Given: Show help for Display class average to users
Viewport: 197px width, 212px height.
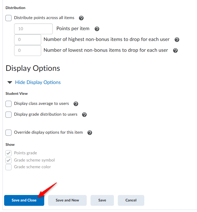Looking at the screenshot, I should pyautogui.click(x=76, y=104).
